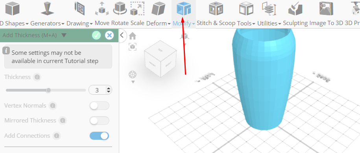Confirm Add Thickness with green checkmark
Screen dimensions: 360x153
tap(96, 35)
